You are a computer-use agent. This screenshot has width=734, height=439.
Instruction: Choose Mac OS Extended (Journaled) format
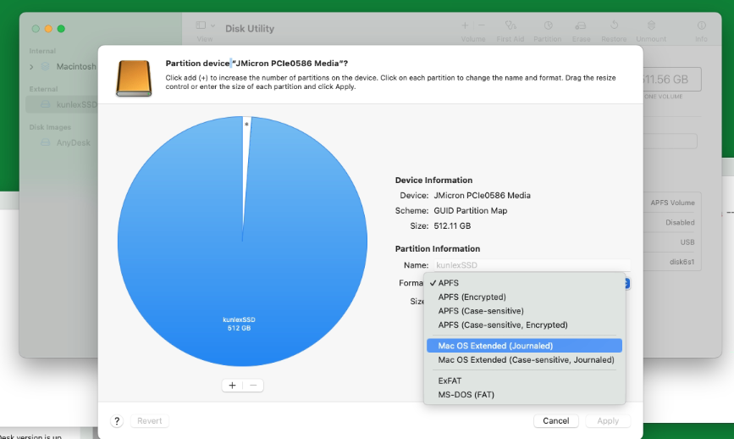click(x=495, y=346)
